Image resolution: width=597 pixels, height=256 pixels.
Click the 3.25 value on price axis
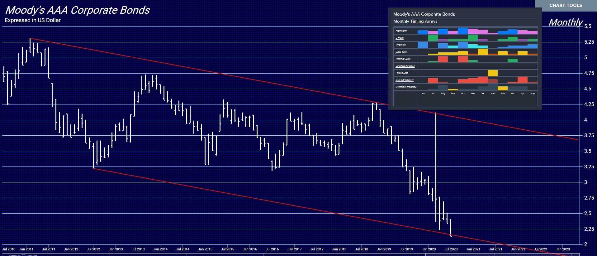589,167
